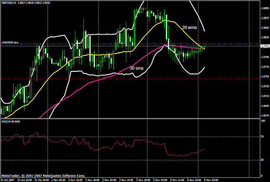Select the #5029205 buy order label
Image resolution: width=270 pixels, height=182 pixels.
pos(10,42)
